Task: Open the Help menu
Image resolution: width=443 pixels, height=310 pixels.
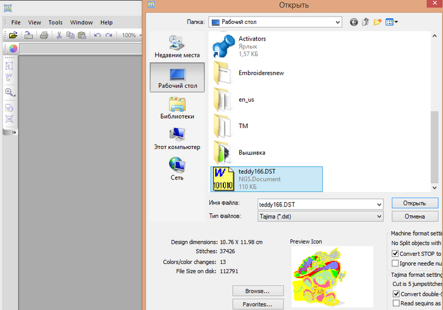Action: point(106,23)
